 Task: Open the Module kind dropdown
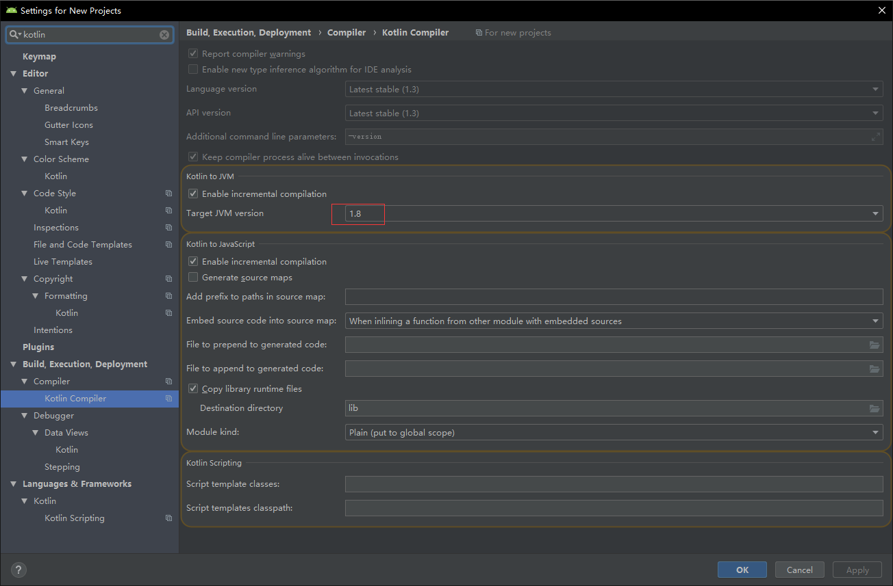614,432
